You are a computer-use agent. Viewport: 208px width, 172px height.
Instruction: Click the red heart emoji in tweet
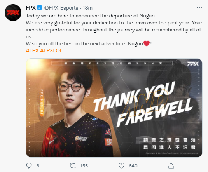[147, 43]
